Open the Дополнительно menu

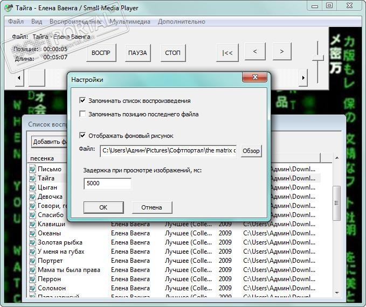point(181,22)
